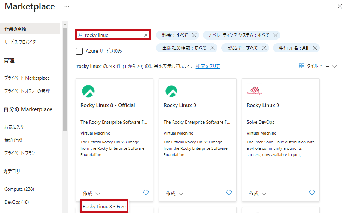Expand 作成 on Solve DevOps card
The height and width of the screenshot is (213, 344).
(258, 194)
